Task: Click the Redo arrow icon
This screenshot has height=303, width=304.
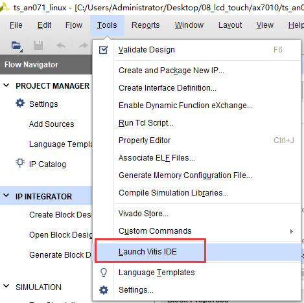Action: 83,45
